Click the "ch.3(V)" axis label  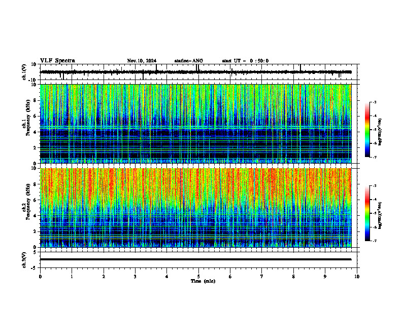point(24,260)
